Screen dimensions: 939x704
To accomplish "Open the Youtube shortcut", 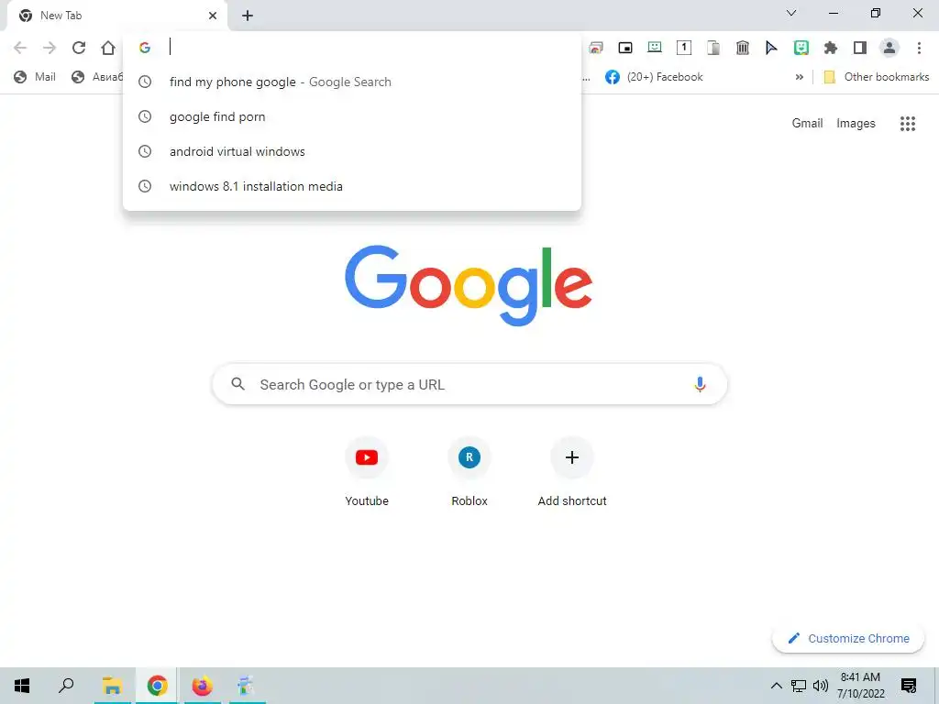I will pyautogui.click(x=367, y=473).
